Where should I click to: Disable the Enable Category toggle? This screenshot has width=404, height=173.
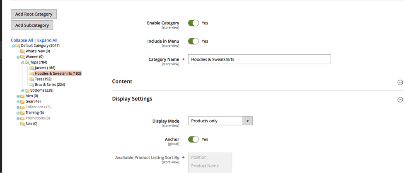194,23
